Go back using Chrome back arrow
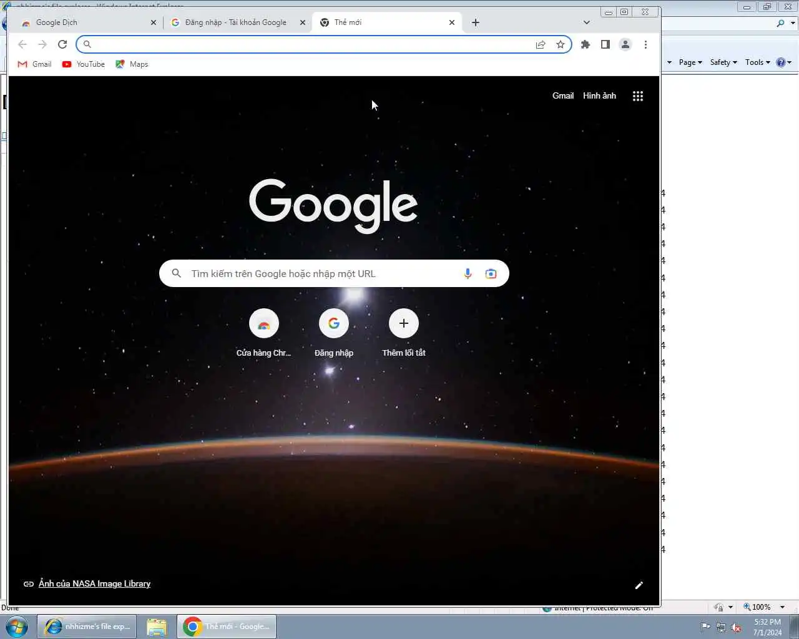Image resolution: width=799 pixels, height=639 pixels. click(x=22, y=44)
